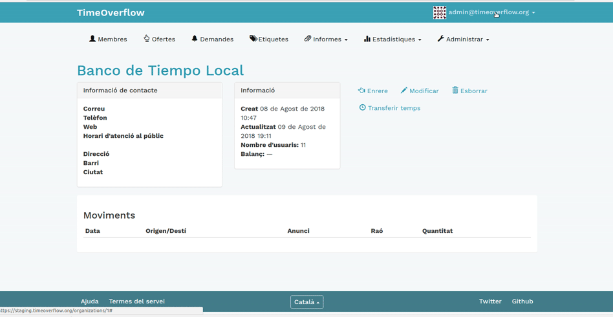The height and width of the screenshot is (317, 613).
Task: Click the Raó column header
Action: tap(376, 231)
